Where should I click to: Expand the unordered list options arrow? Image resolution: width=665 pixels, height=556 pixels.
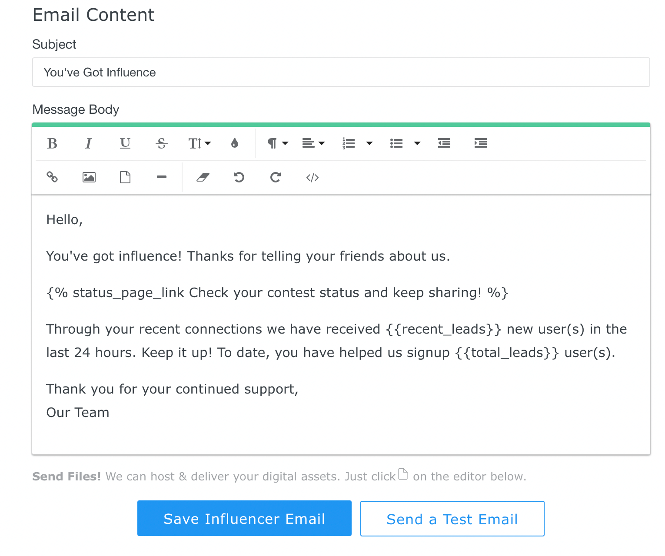pos(417,143)
